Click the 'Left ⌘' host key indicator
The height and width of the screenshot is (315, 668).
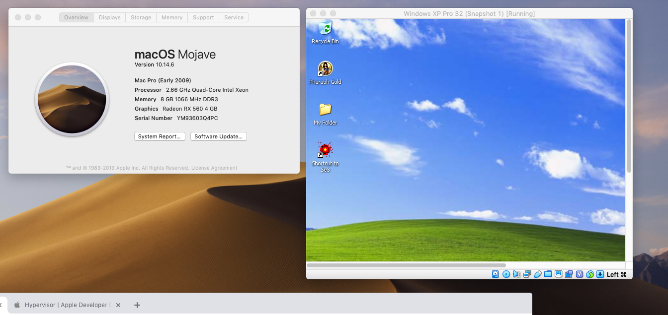[617, 274]
